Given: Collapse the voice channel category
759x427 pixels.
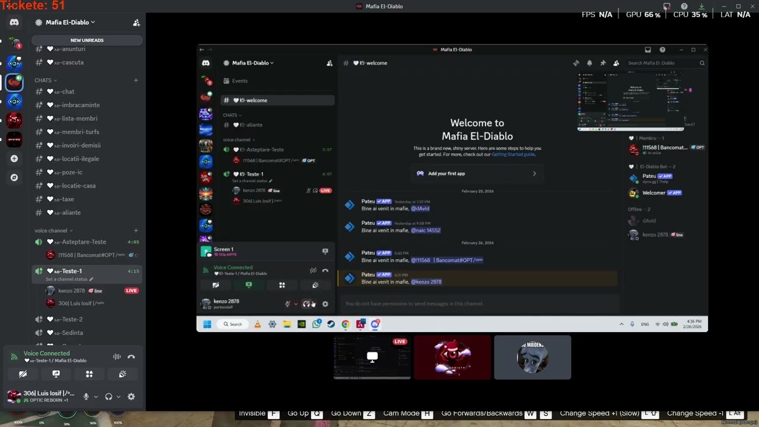Looking at the screenshot, I should click(x=53, y=231).
